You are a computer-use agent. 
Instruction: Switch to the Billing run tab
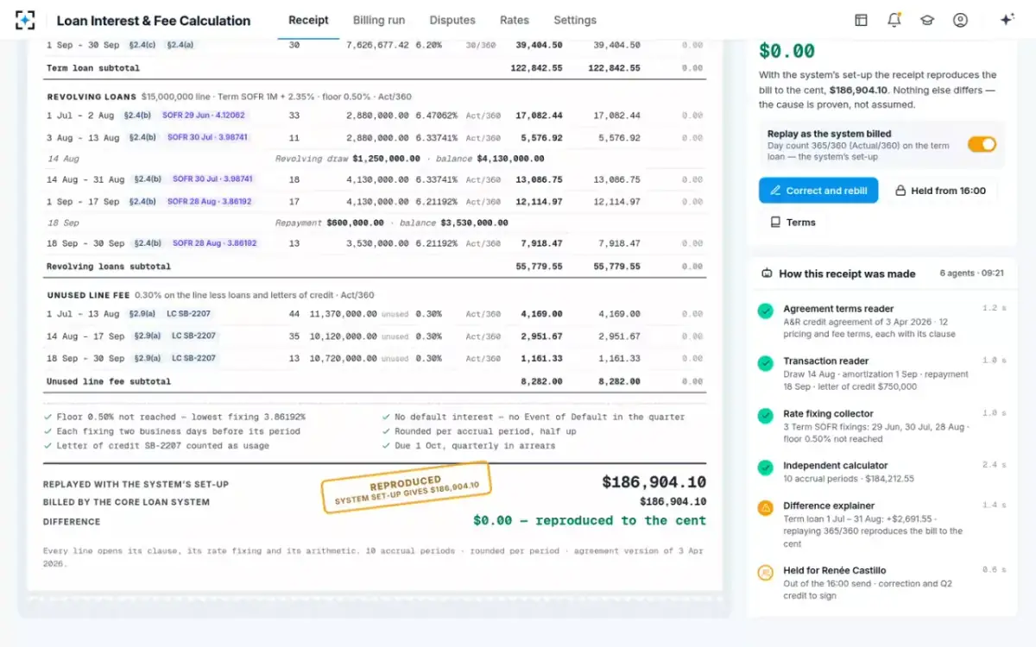[379, 20]
